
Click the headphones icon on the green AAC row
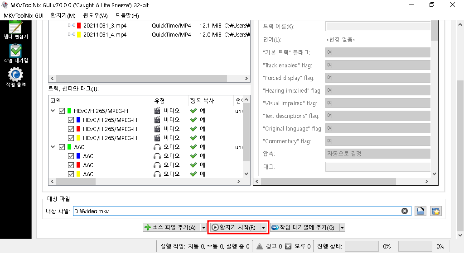pyautogui.click(x=157, y=147)
